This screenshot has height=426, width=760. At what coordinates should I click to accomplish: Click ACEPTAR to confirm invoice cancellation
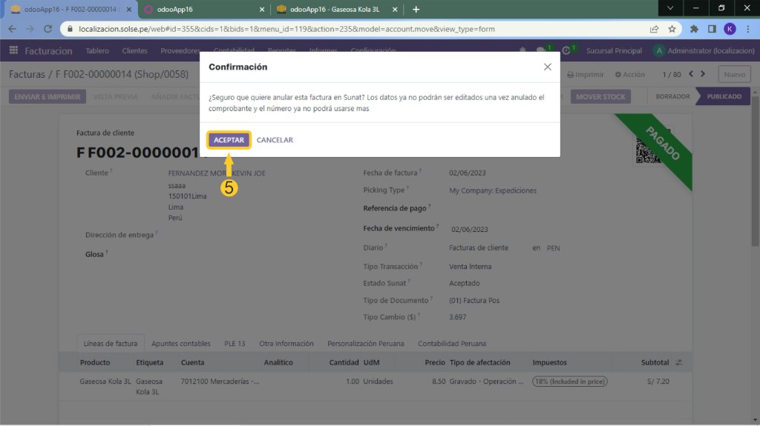pyautogui.click(x=229, y=140)
